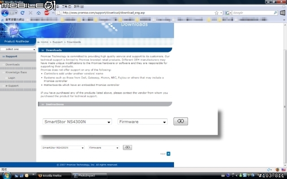
Task: Open the search engine selector dropdown
Action: click(228, 13)
